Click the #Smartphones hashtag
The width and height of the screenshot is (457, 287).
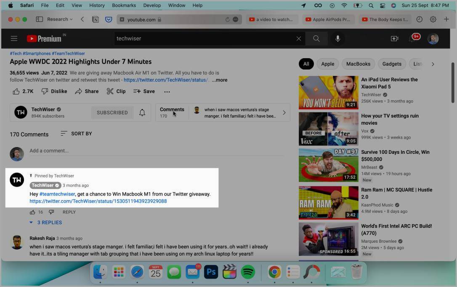[x=37, y=54]
